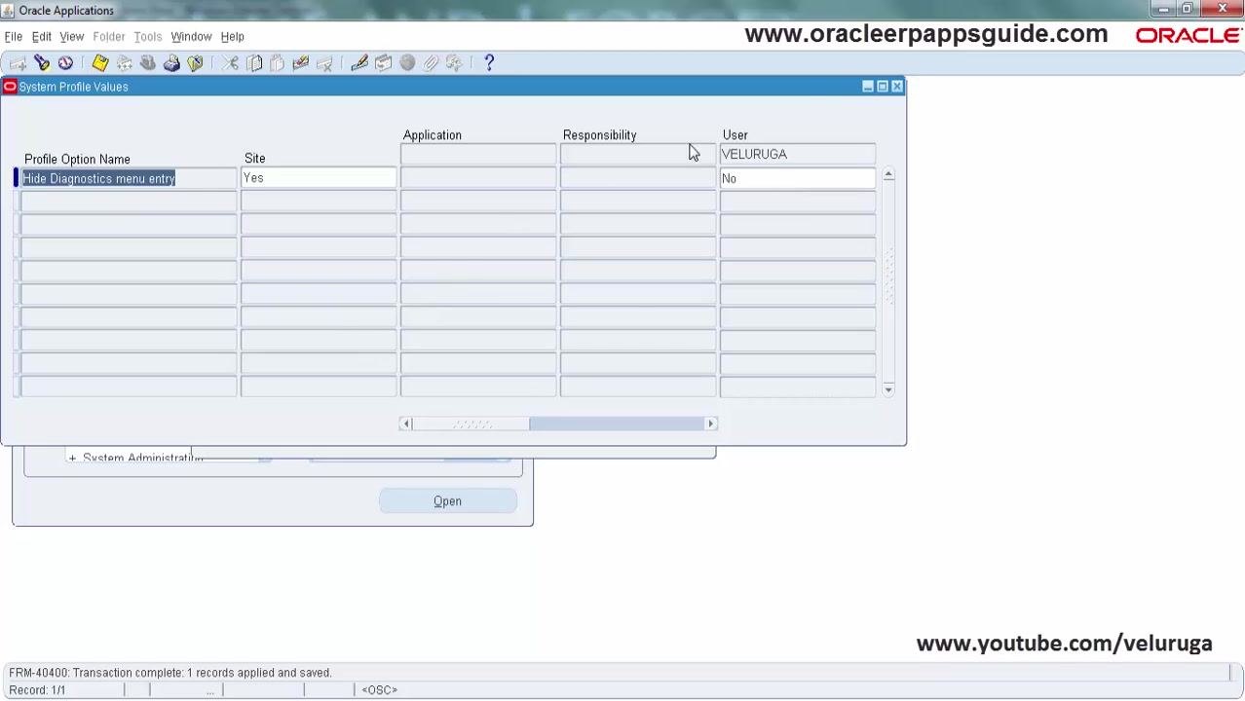Click the vertical scrollbar down arrow
This screenshot has width=1245, height=701.
coord(888,389)
